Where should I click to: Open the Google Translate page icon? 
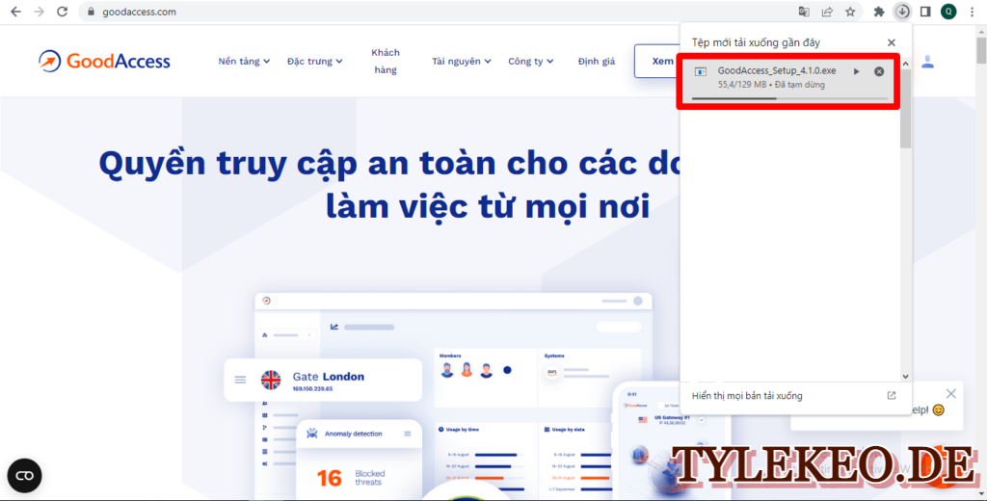coord(804,12)
